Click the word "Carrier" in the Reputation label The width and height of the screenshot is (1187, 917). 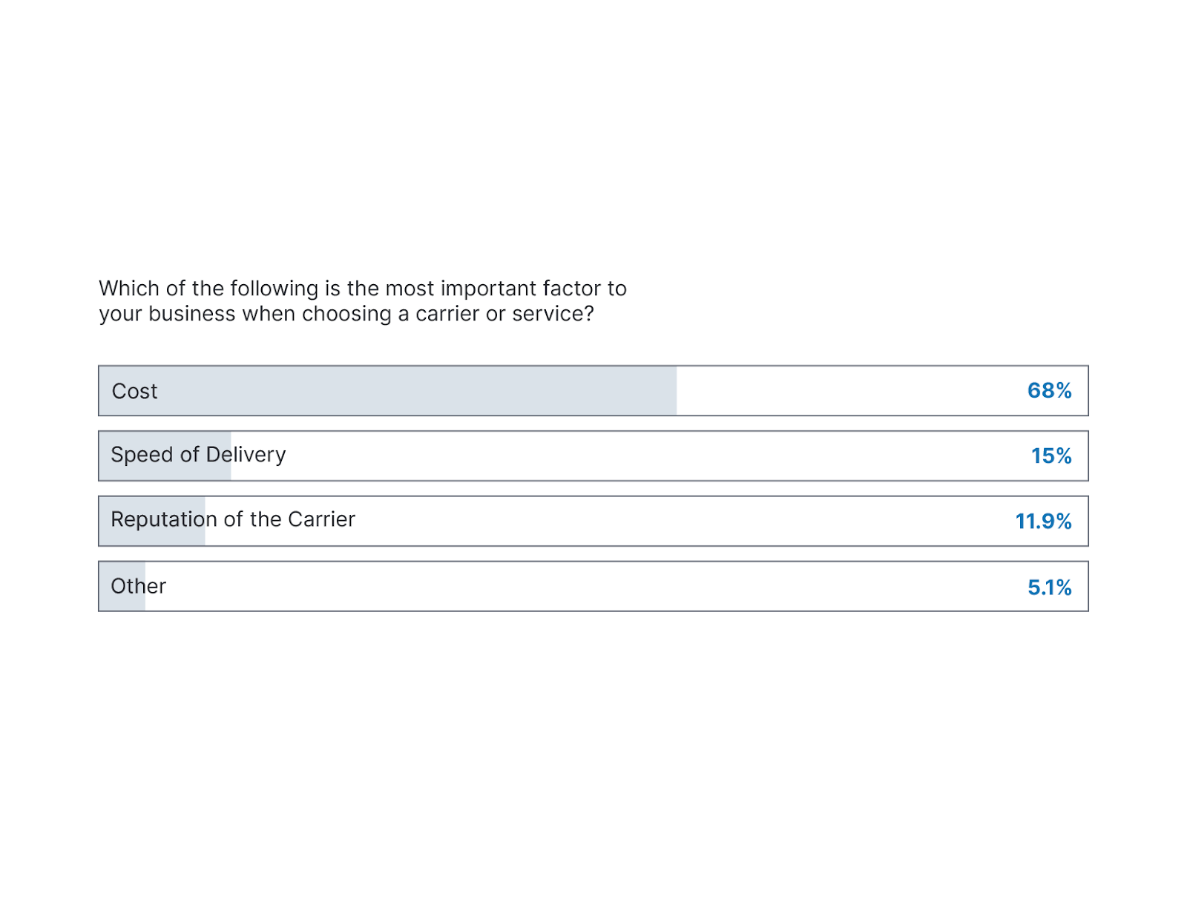[321, 519]
